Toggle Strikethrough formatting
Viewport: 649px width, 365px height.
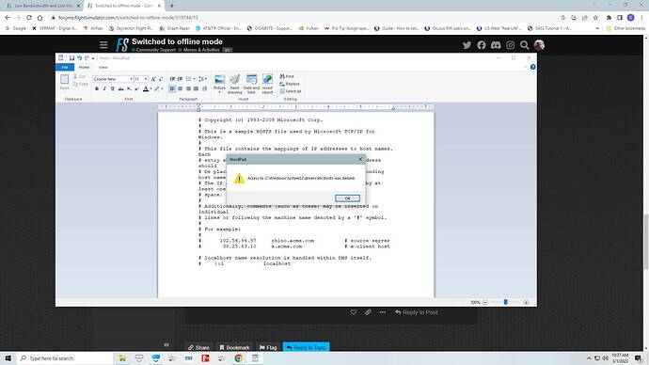(120, 89)
